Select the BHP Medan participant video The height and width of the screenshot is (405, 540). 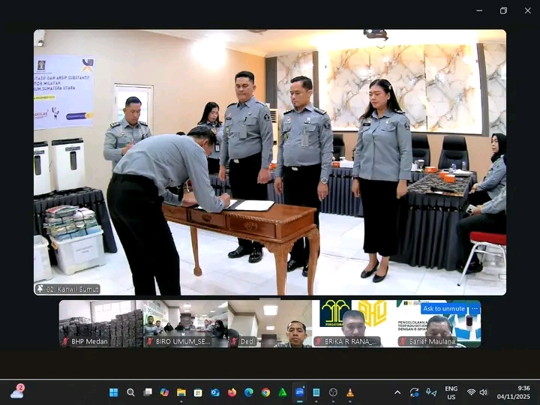100,323
